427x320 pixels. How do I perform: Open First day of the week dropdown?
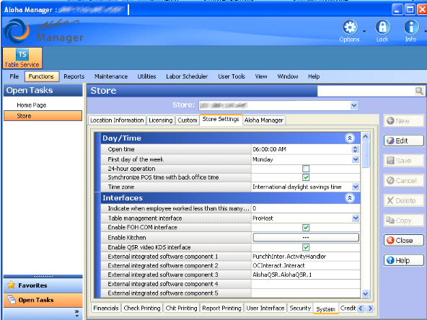pyautogui.click(x=356, y=159)
